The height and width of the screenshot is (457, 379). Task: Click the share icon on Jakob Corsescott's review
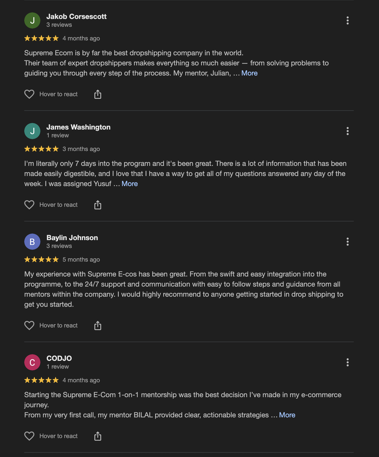tap(98, 94)
